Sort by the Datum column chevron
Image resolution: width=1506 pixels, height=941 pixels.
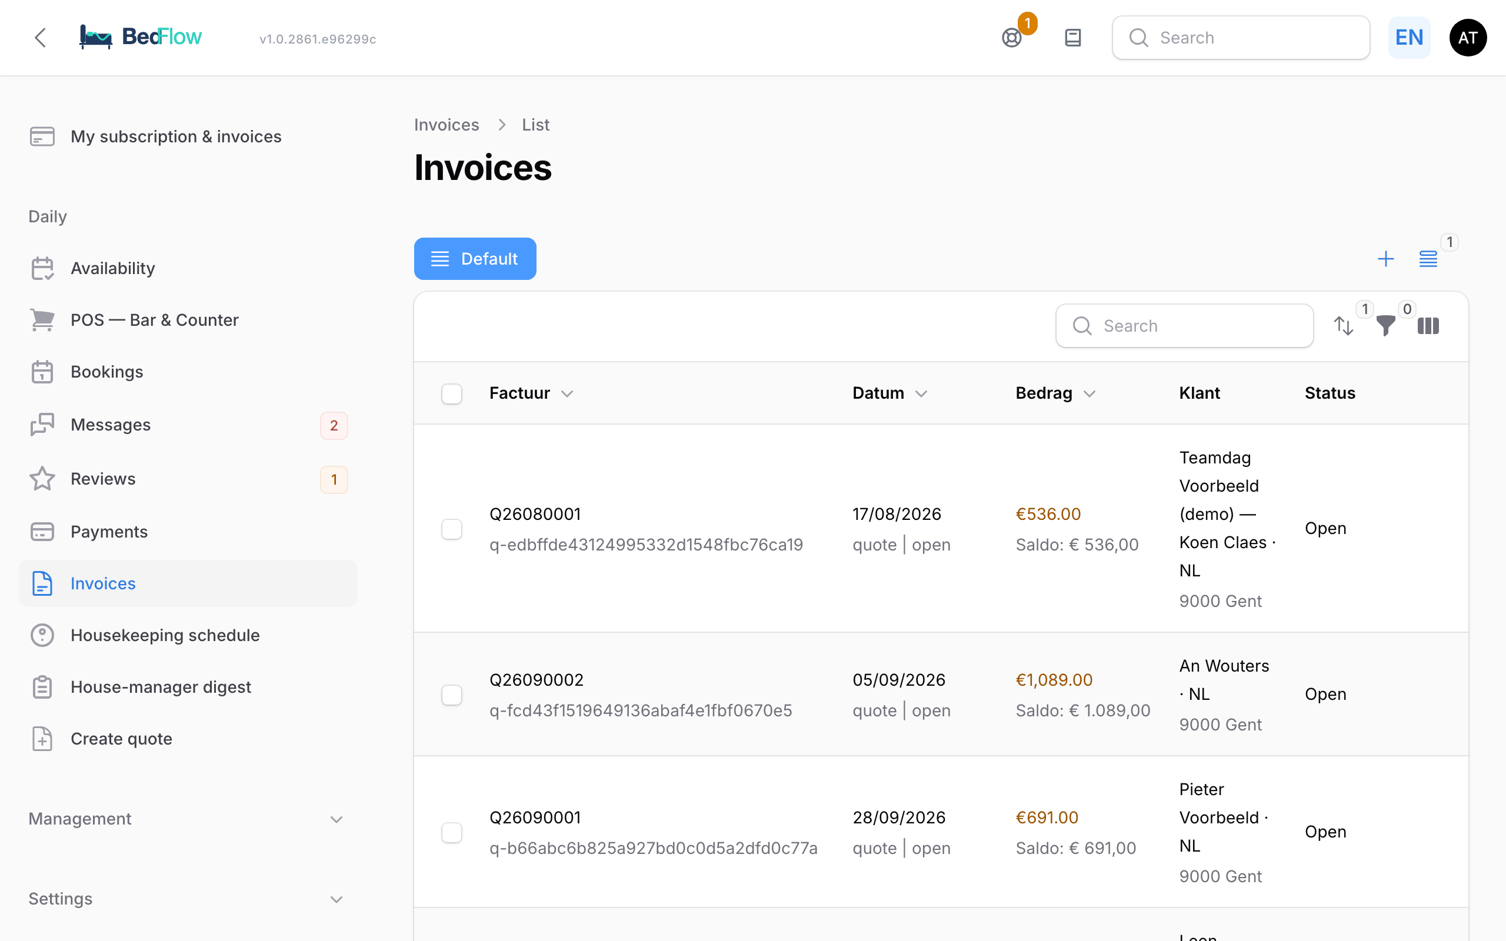[922, 393]
